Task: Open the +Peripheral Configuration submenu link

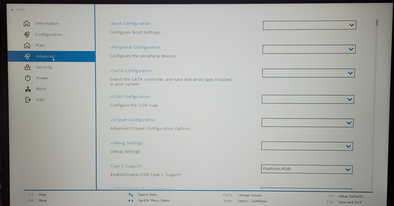Action: [135, 47]
